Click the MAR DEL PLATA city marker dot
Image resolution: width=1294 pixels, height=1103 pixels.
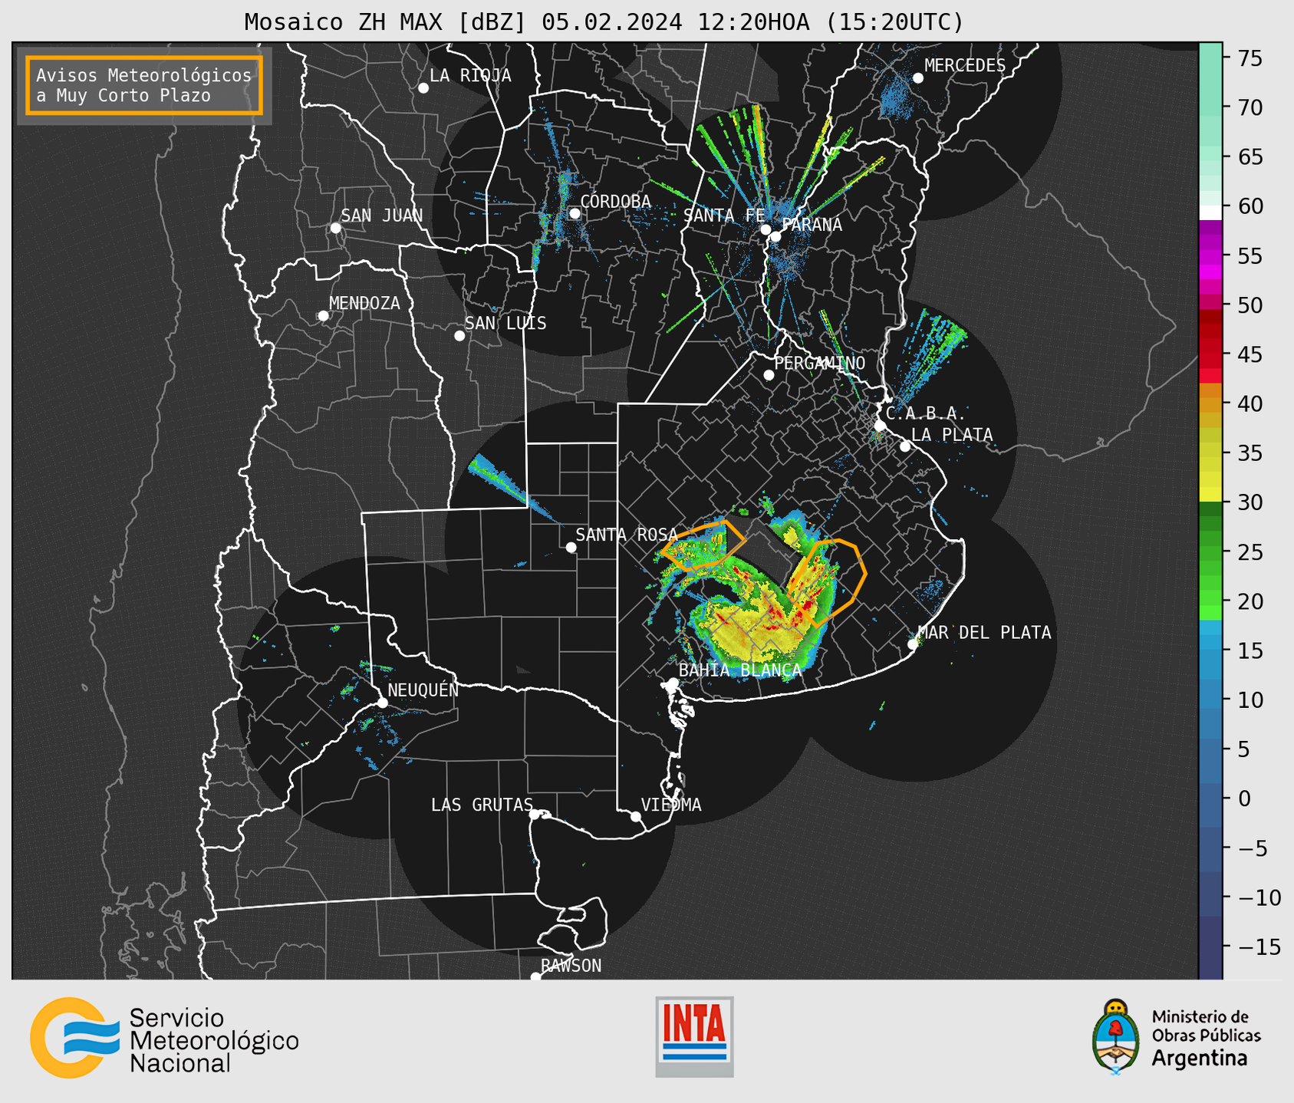click(x=913, y=644)
